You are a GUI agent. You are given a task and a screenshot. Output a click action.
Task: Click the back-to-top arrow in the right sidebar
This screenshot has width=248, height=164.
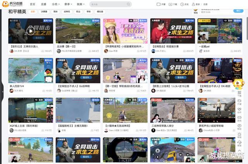click(239, 150)
